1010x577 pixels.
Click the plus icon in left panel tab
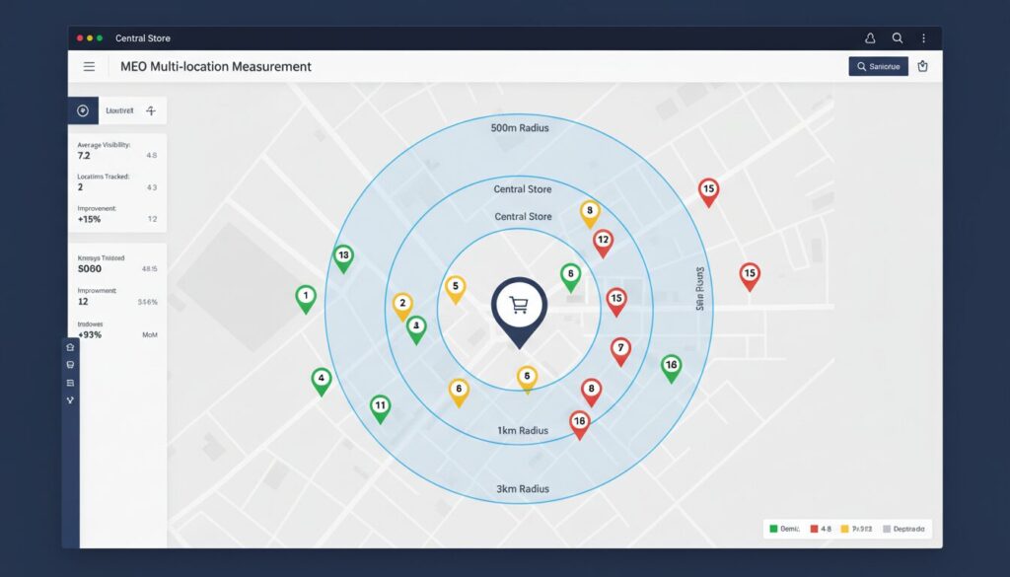tap(150, 111)
